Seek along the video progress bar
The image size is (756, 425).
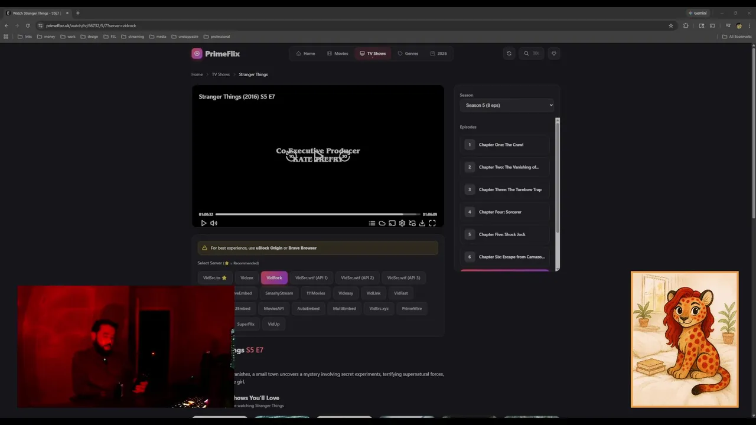pos(318,214)
